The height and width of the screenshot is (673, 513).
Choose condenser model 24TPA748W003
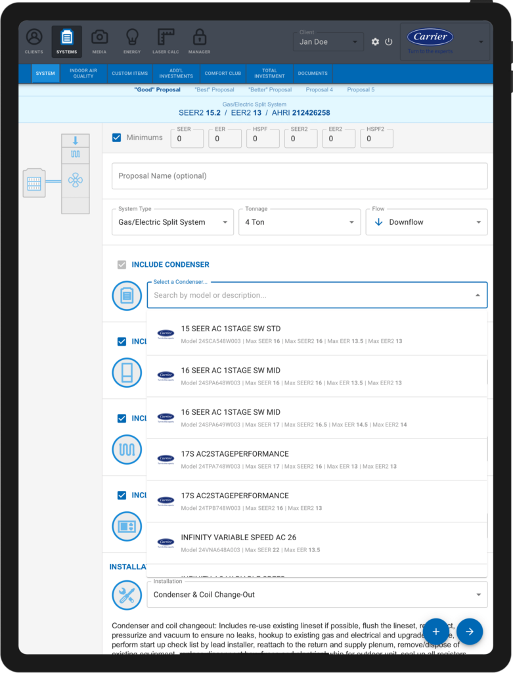317,459
